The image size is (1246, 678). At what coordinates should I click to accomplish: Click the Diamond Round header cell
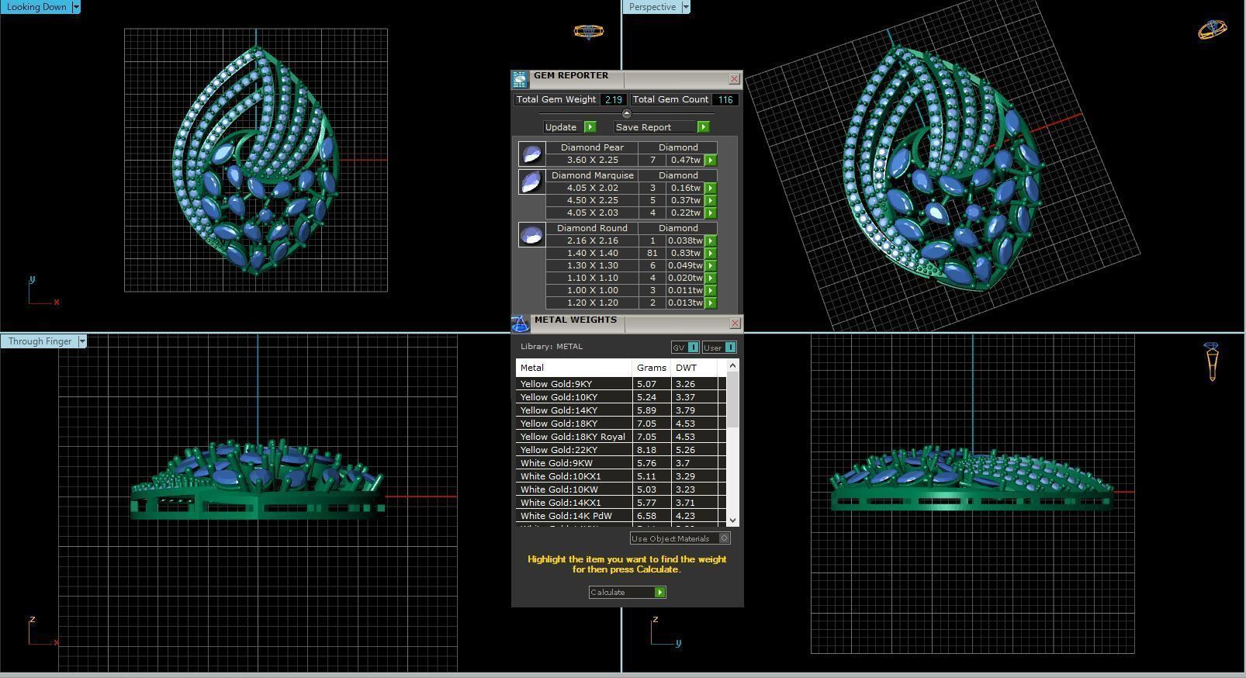pyautogui.click(x=592, y=228)
